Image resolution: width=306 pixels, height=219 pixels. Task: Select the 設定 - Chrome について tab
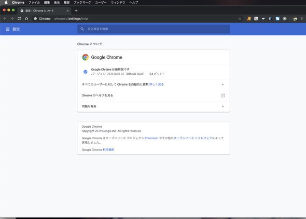tap(45, 11)
